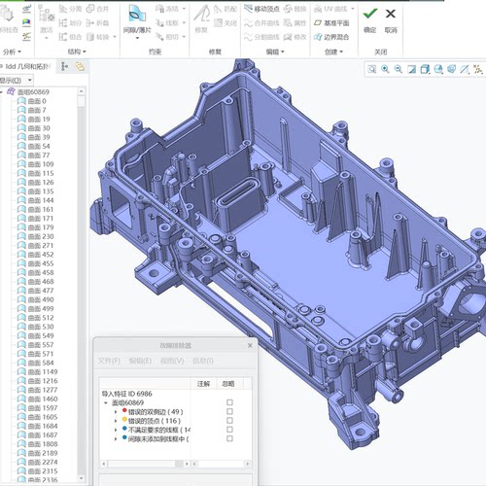Image resolution: width=486 pixels, height=486 pixels.
Task: Click the zoom in magnifier icon
Action: click(385, 69)
